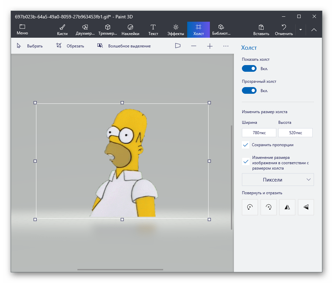Screen dimensions: 333x283
Task: Select the Brushes (Кисти) tool
Action: click(62, 30)
